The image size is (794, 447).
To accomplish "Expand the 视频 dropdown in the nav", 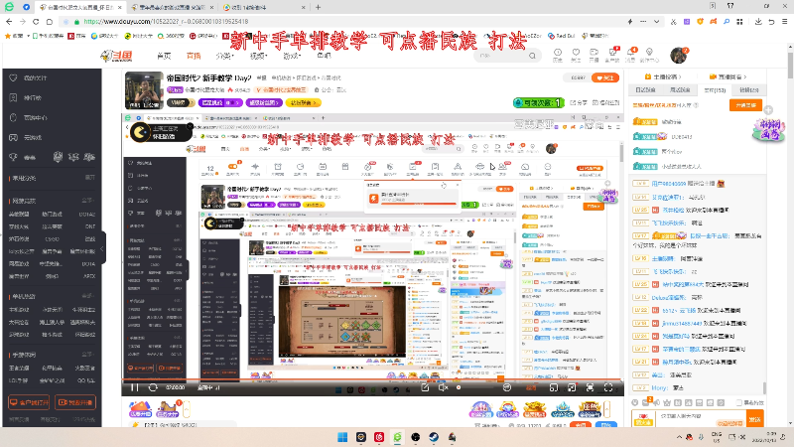I will pyautogui.click(x=258, y=56).
